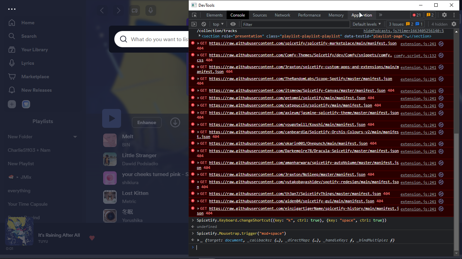Open Liked Songs heart icon in sidebar
This screenshot has height=259, width=462.
26,104
